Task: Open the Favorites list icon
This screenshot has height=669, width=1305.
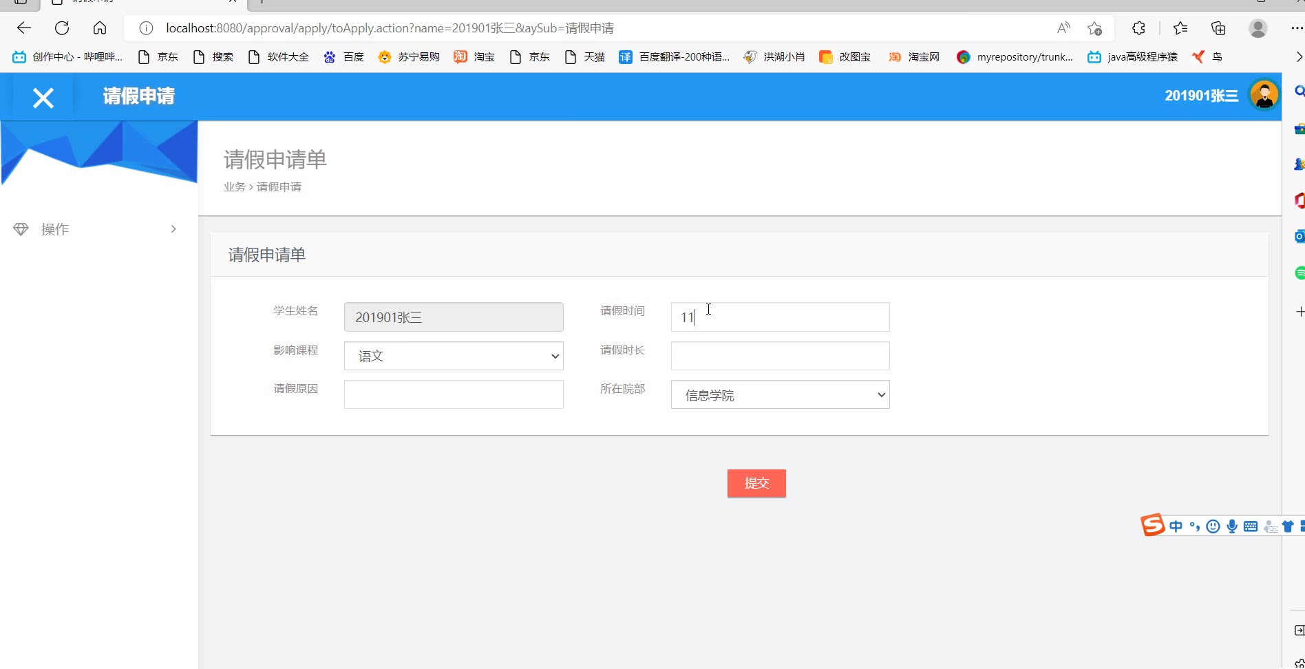Action: [1180, 28]
